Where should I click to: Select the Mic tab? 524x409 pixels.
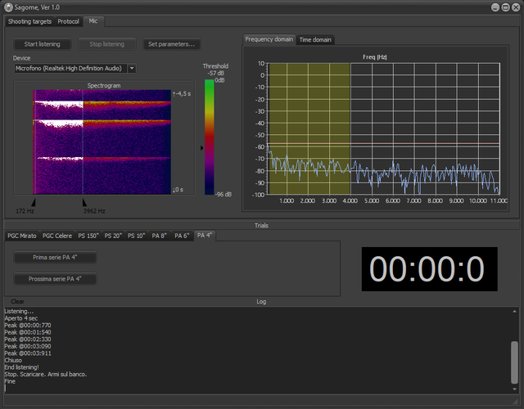pos(93,21)
